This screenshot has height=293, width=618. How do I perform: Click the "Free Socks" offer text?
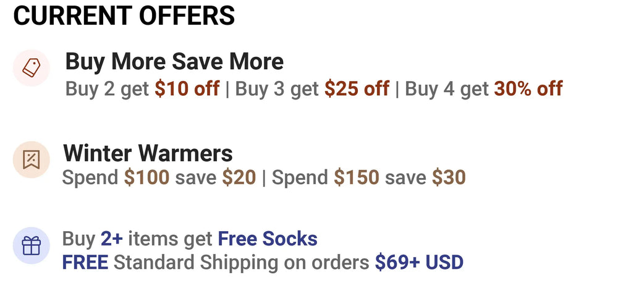(267, 239)
